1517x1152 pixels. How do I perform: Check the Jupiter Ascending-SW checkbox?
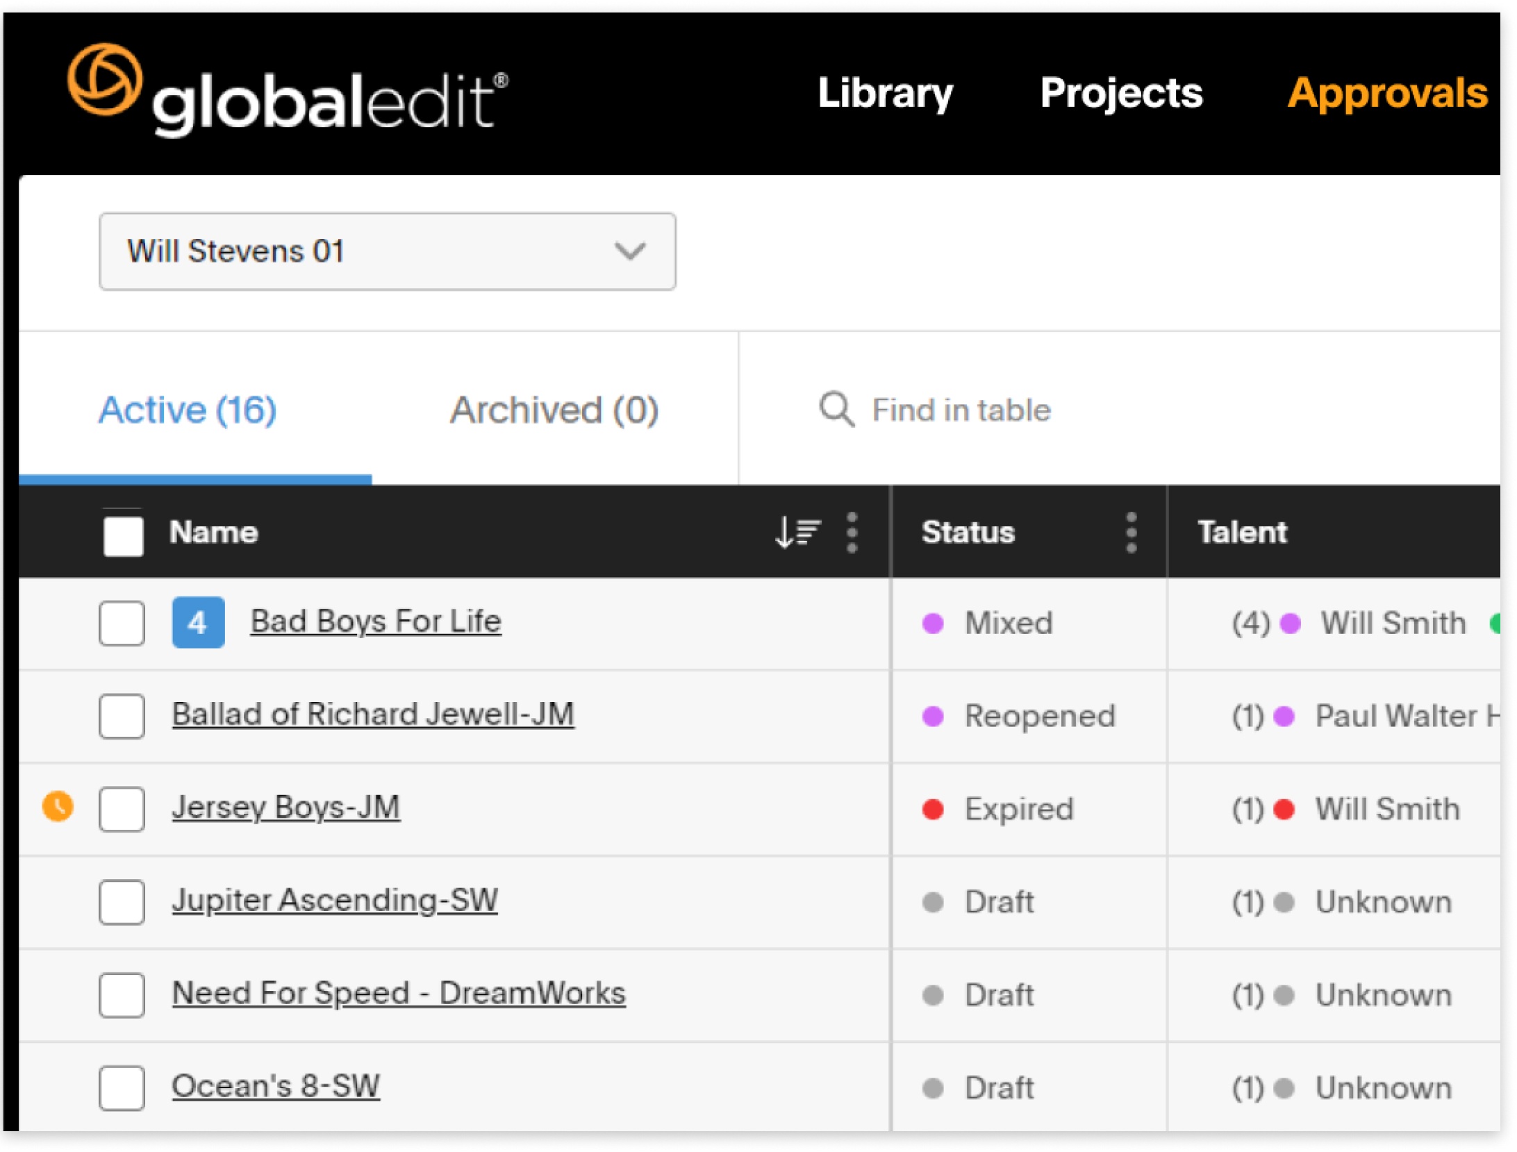click(122, 902)
